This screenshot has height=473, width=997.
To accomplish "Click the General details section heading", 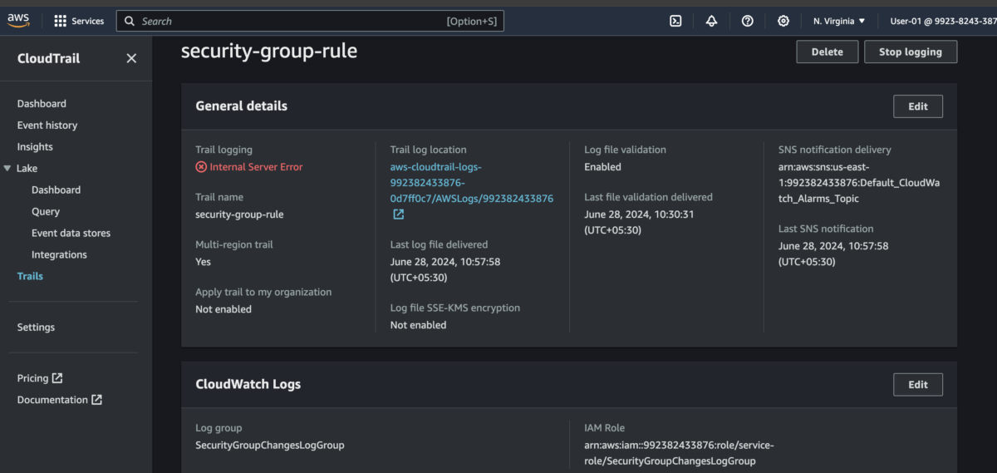I will tap(242, 106).
